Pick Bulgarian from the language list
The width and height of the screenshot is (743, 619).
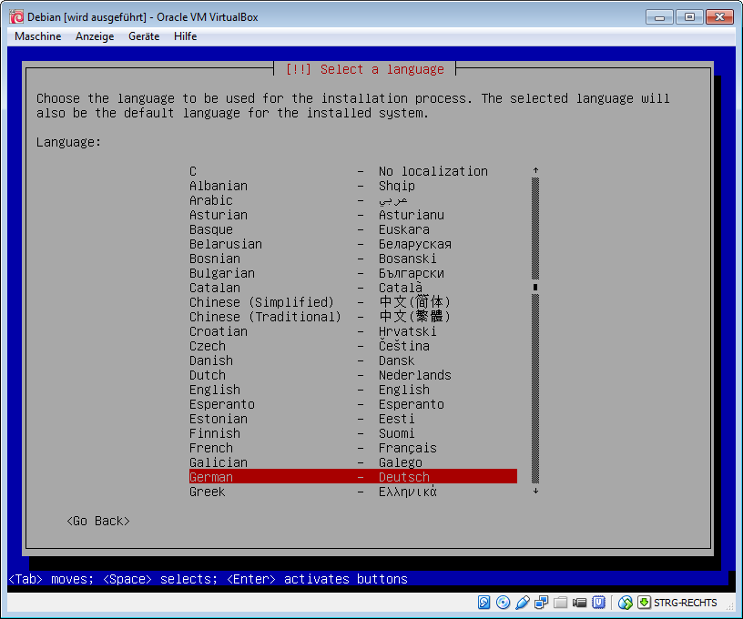pyautogui.click(x=353, y=273)
